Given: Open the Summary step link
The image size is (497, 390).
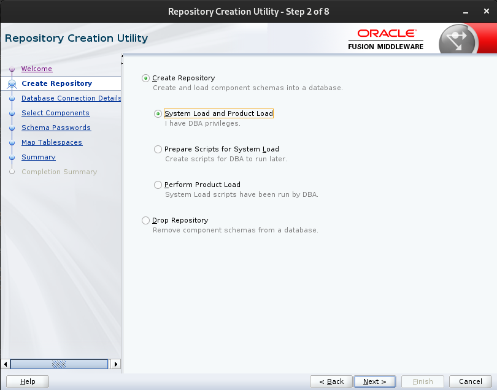Looking at the screenshot, I should click(x=39, y=157).
